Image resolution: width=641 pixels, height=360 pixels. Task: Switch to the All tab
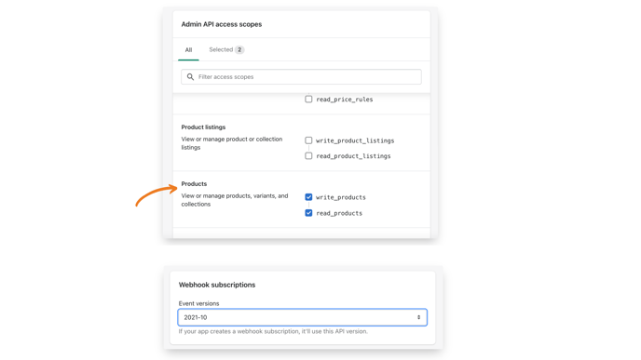point(188,50)
